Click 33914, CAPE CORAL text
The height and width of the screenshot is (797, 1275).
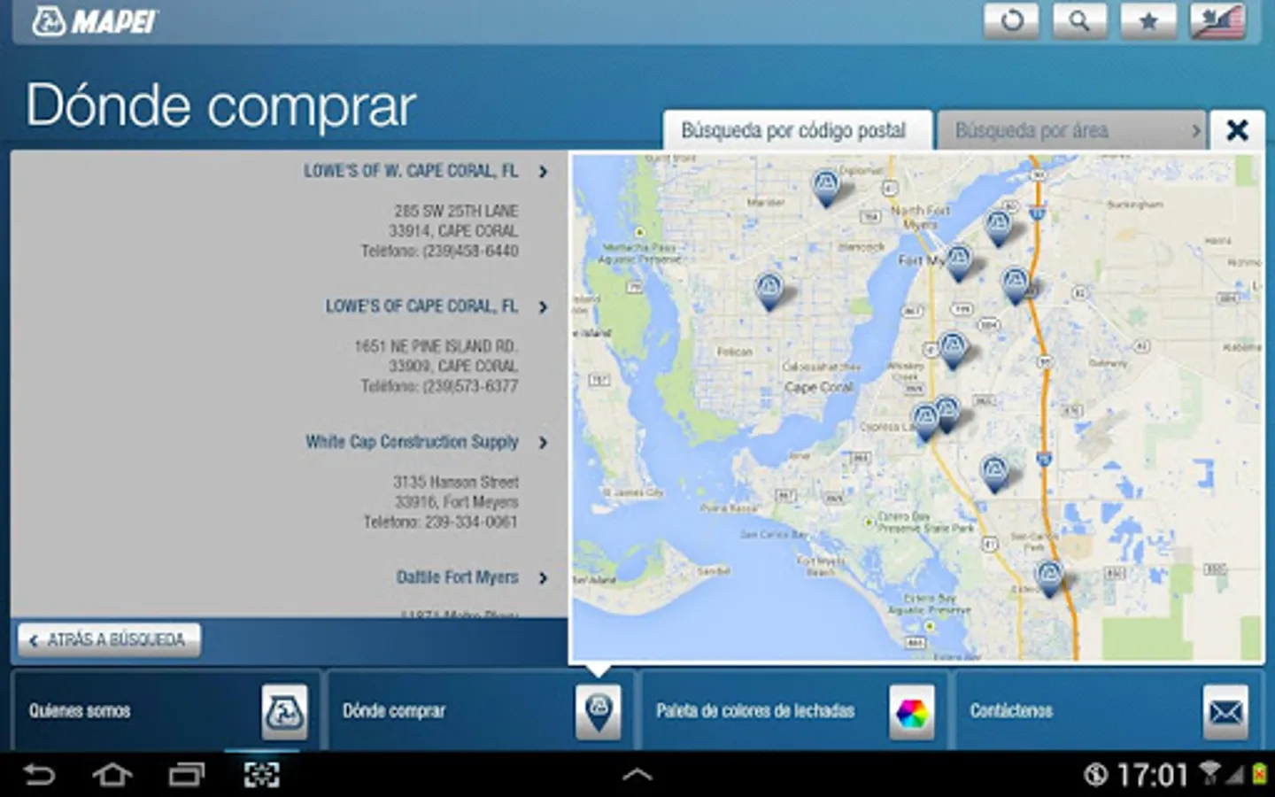[453, 231]
